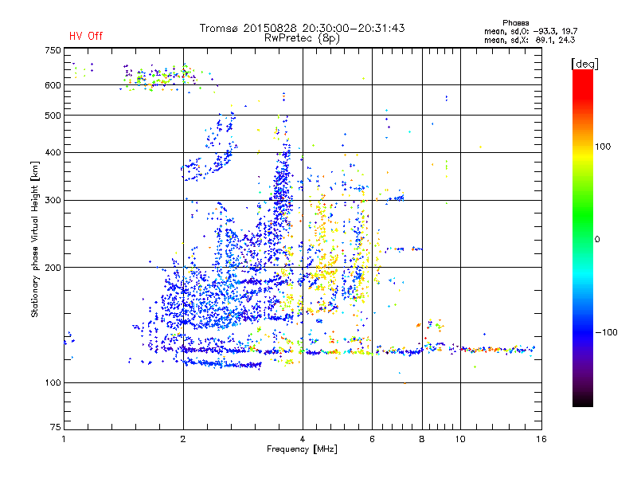
Task: Click the y-axis label "Stationary phase Virtual Height [km]"
Action: (x=35, y=239)
